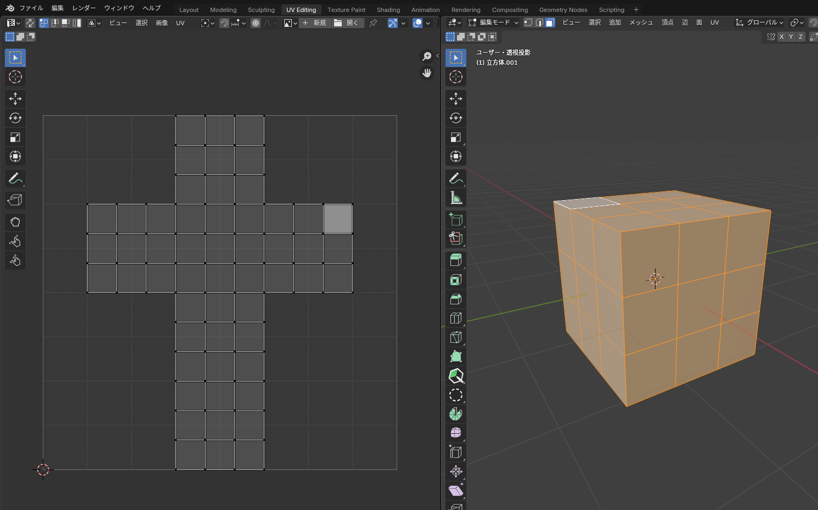Viewport: 818px width, 510px height.
Task: Open UV overlay options dropdown arrow
Action: (x=428, y=23)
